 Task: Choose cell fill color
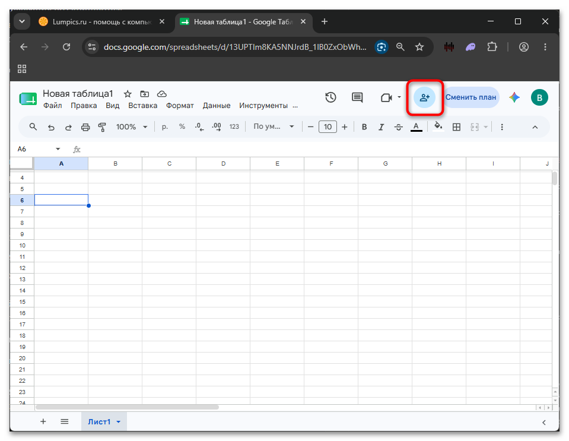[x=438, y=126]
